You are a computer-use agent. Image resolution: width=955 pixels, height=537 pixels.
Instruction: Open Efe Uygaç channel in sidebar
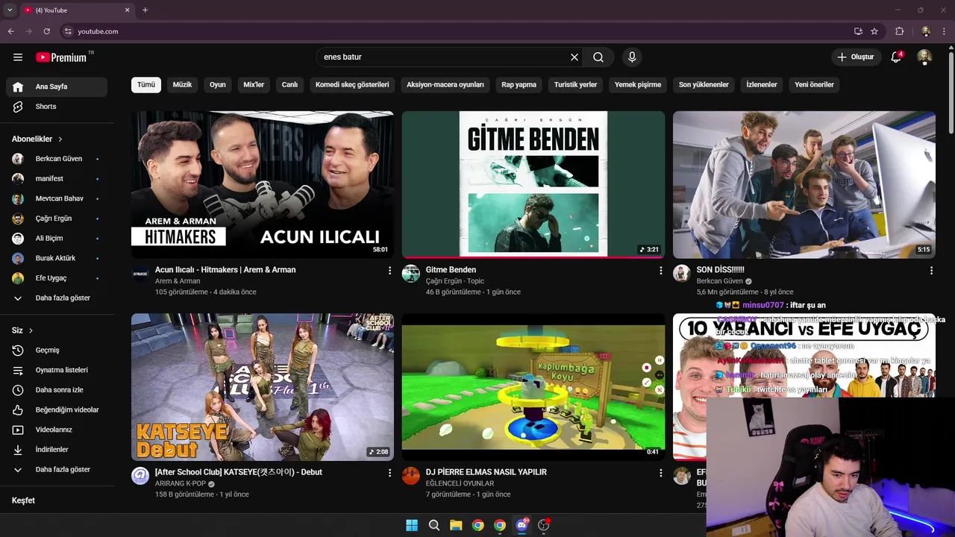(57, 278)
